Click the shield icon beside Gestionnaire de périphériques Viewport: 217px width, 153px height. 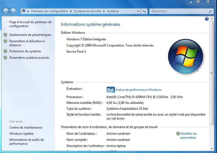point(5,35)
